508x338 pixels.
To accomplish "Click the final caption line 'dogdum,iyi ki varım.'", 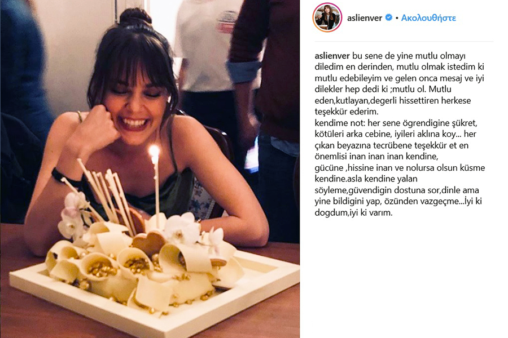I will pyautogui.click(x=353, y=212).
